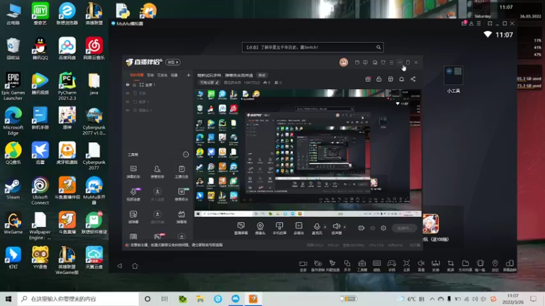This screenshot has width=545, height=306.
Task: Toggle preview eye next to settings gear
Action: click(x=373, y=228)
